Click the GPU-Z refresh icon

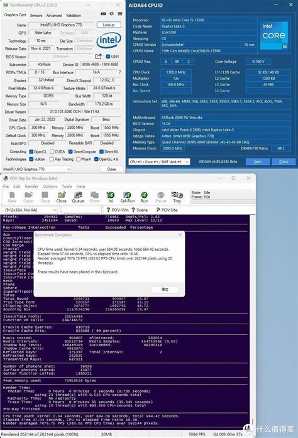pos(111,14)
